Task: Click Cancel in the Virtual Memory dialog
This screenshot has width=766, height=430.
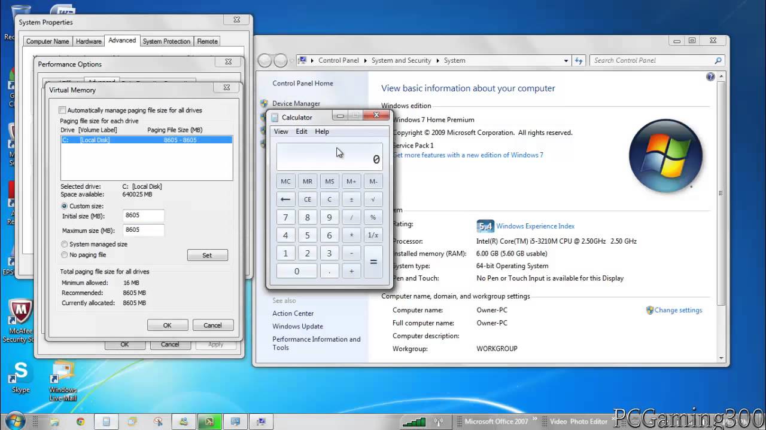Action: click(x=212, y=325)
